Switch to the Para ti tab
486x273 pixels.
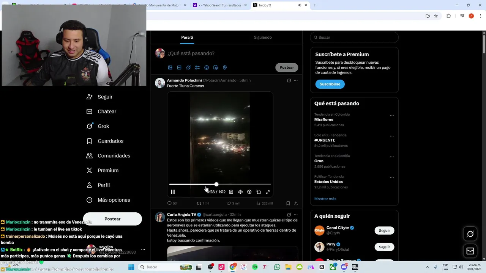pyautogui.click(x=187, y=37)
